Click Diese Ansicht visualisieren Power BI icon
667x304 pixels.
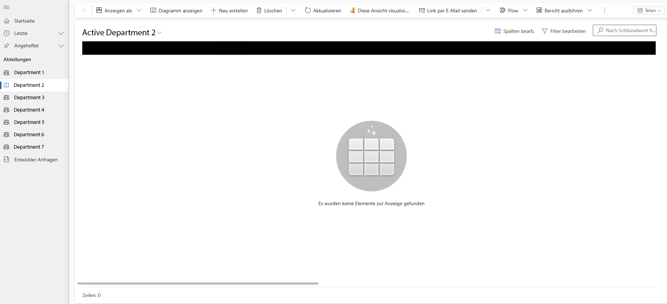pyautogui.click(x=352, y=11)
